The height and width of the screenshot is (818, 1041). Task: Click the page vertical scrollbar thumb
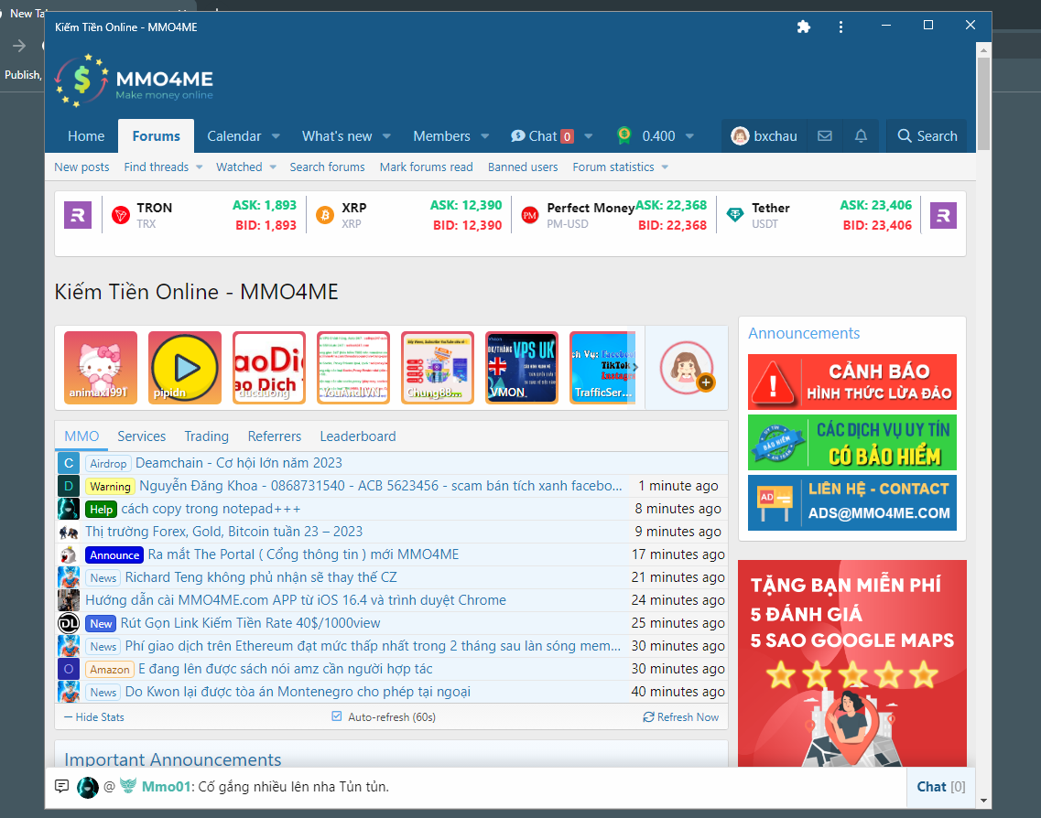point(983,103)
